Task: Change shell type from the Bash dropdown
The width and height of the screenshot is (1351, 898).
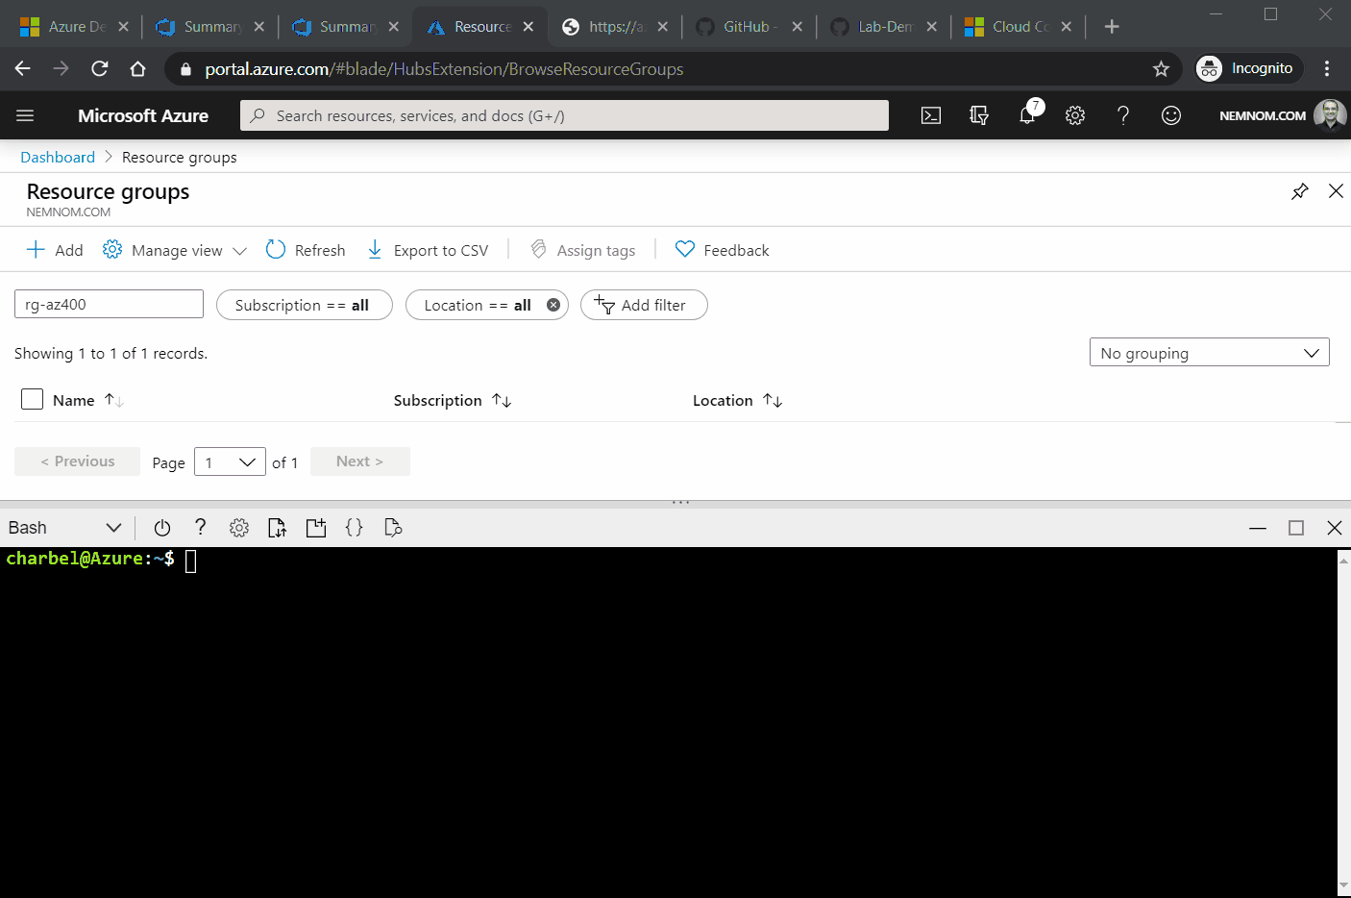Action: pyautogui.click(x=64, y=528)
